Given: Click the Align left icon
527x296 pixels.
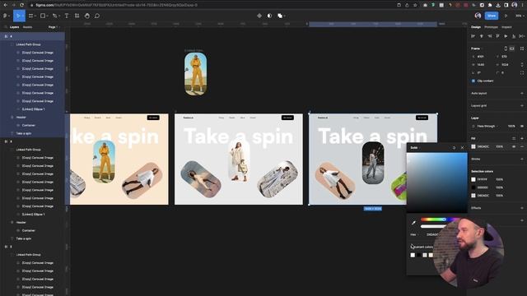Looking at the screenshot, I should click(473, 36).
